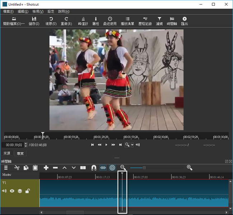The height and width of the screenshot is (215, 233).
Task: Undock the 時間軸 timeline panel
Action: pyautogui.click(x=227, y=161)
